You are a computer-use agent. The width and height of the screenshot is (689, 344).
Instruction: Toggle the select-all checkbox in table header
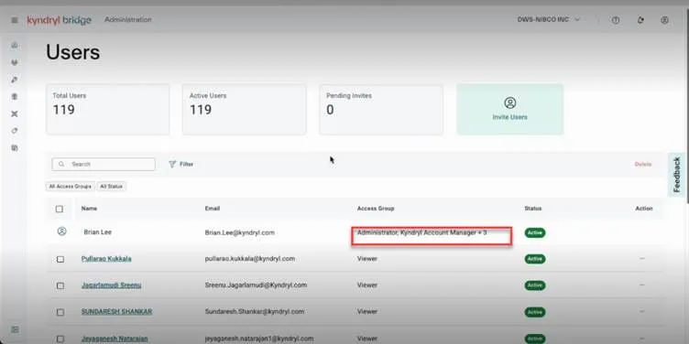tap(60, 209)
